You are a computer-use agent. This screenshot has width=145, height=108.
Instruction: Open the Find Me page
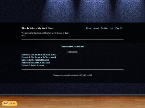tap(119, 28)
